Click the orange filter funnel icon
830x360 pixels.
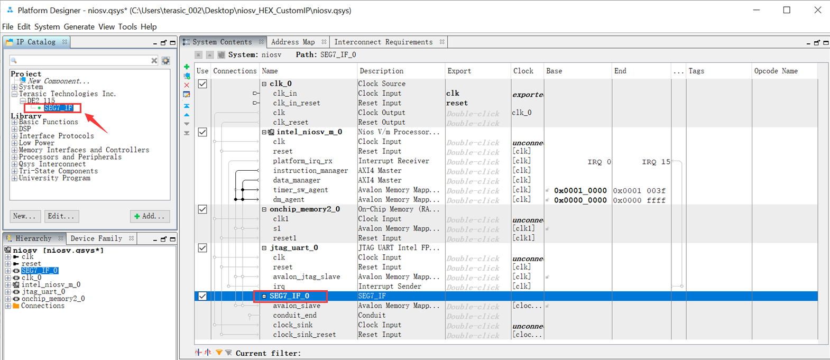[x=219, y=353]
